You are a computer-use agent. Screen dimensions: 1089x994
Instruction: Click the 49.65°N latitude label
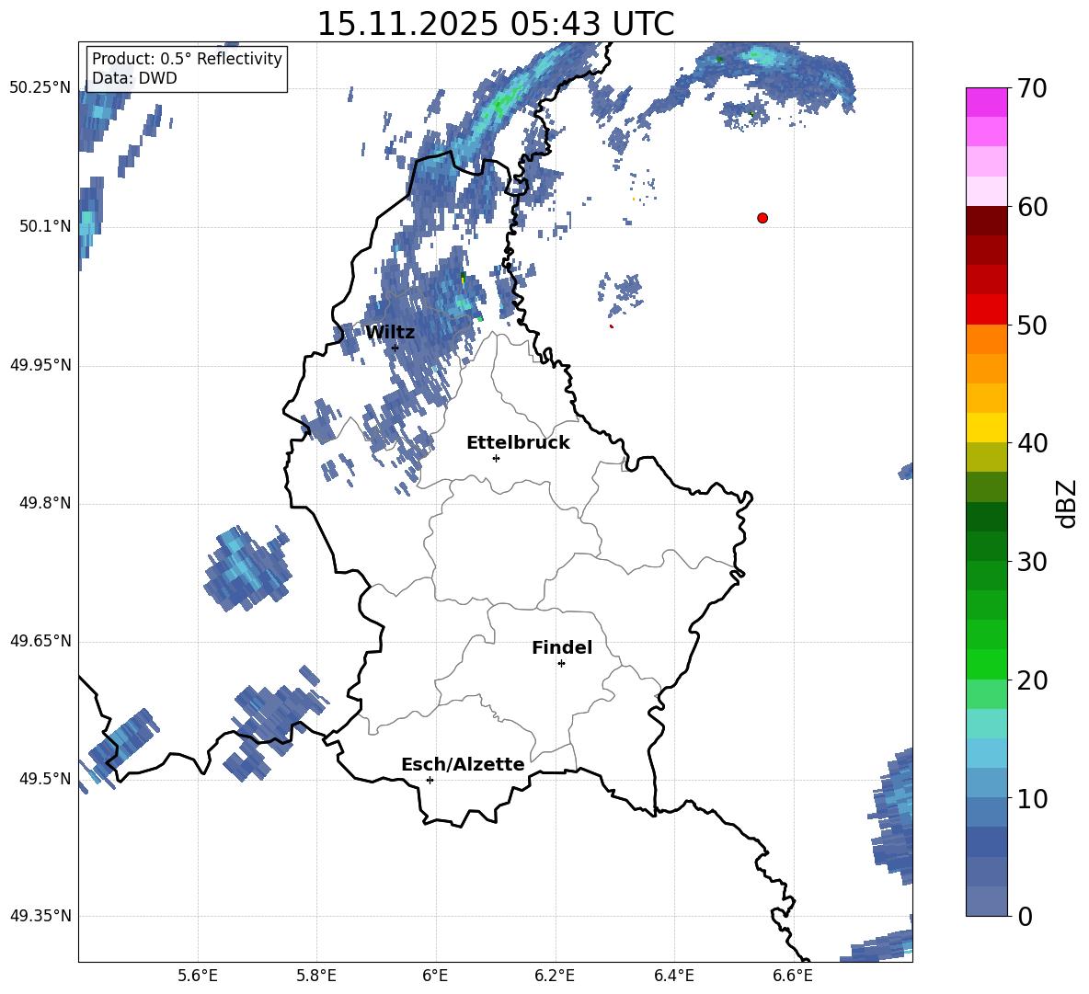pos(40,641)
